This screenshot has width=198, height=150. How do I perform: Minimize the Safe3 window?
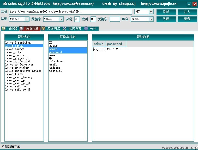tap(189, 4)
